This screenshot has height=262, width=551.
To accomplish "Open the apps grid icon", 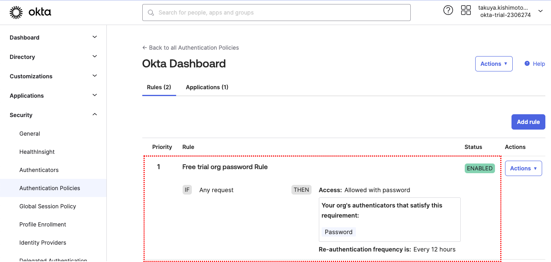I will [466, 10].
